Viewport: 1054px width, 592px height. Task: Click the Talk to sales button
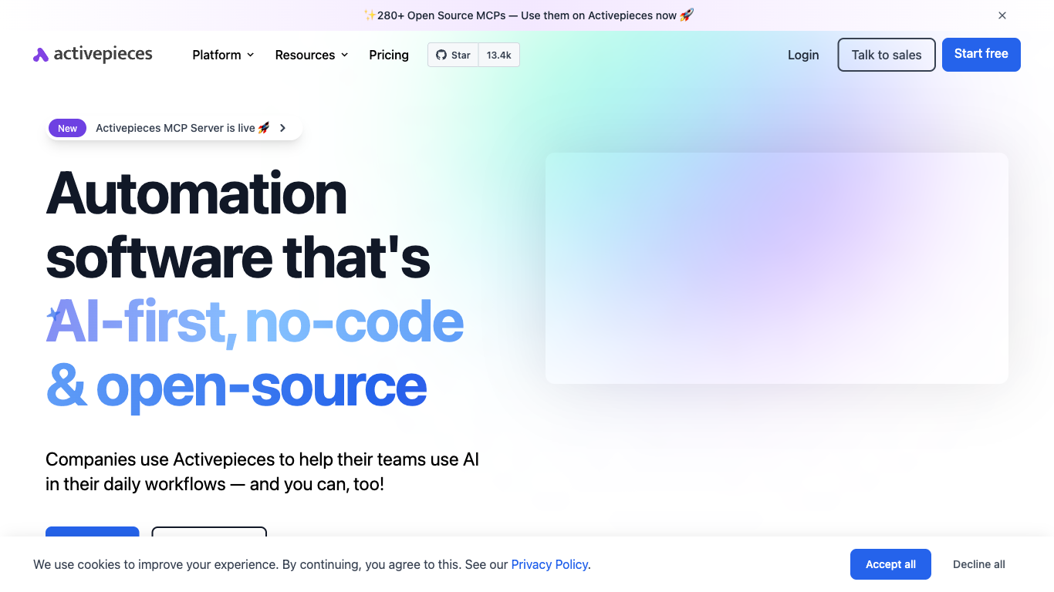coord(887,55)
